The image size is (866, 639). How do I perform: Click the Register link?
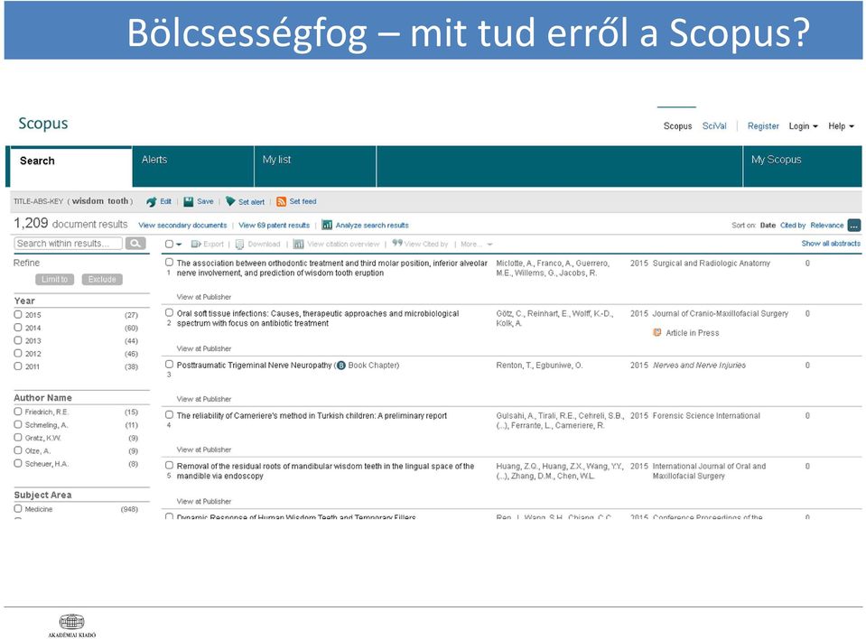point(763,125)
